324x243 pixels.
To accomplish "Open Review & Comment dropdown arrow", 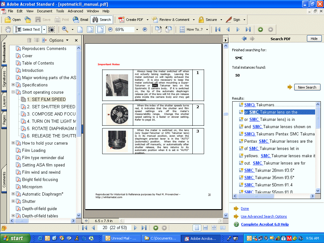I will 194,20.
